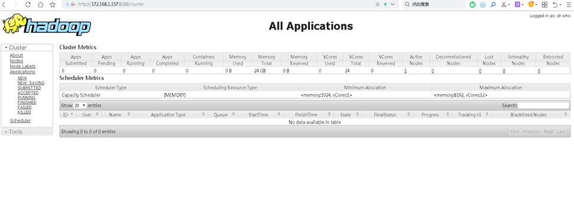Filter applications by SUBMITTED state
The width and height of the screenshot is (574, 219).
[30, 88]
